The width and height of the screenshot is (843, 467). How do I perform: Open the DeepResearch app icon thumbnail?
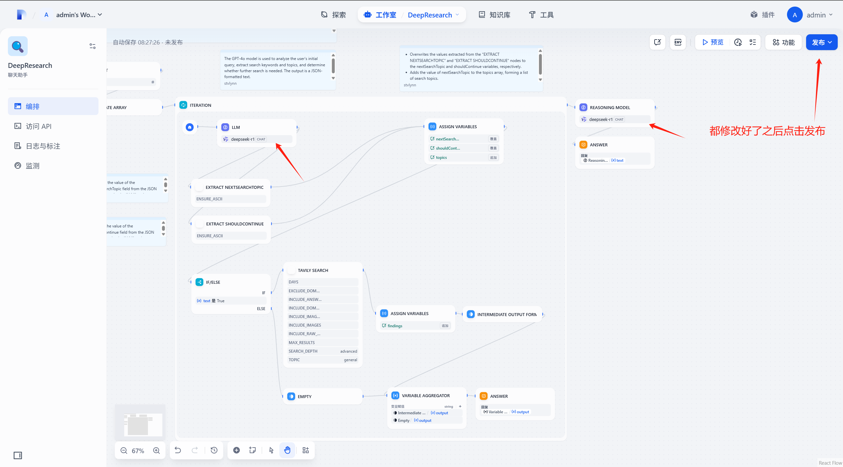pyautogui.click(x=18, y=46)
